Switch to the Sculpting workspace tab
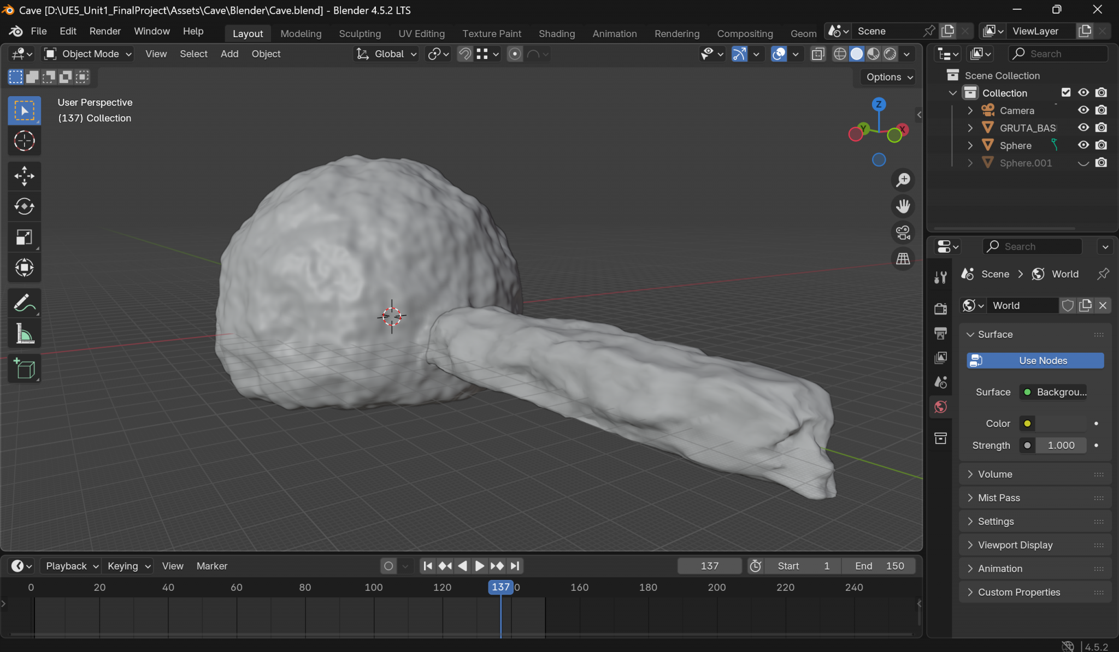 point(360,33)
